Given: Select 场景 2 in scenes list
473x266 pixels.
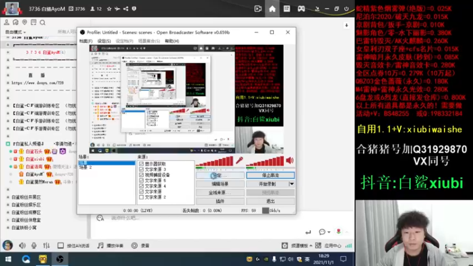Looking at the screenshot, I should (x=85, y=167).
